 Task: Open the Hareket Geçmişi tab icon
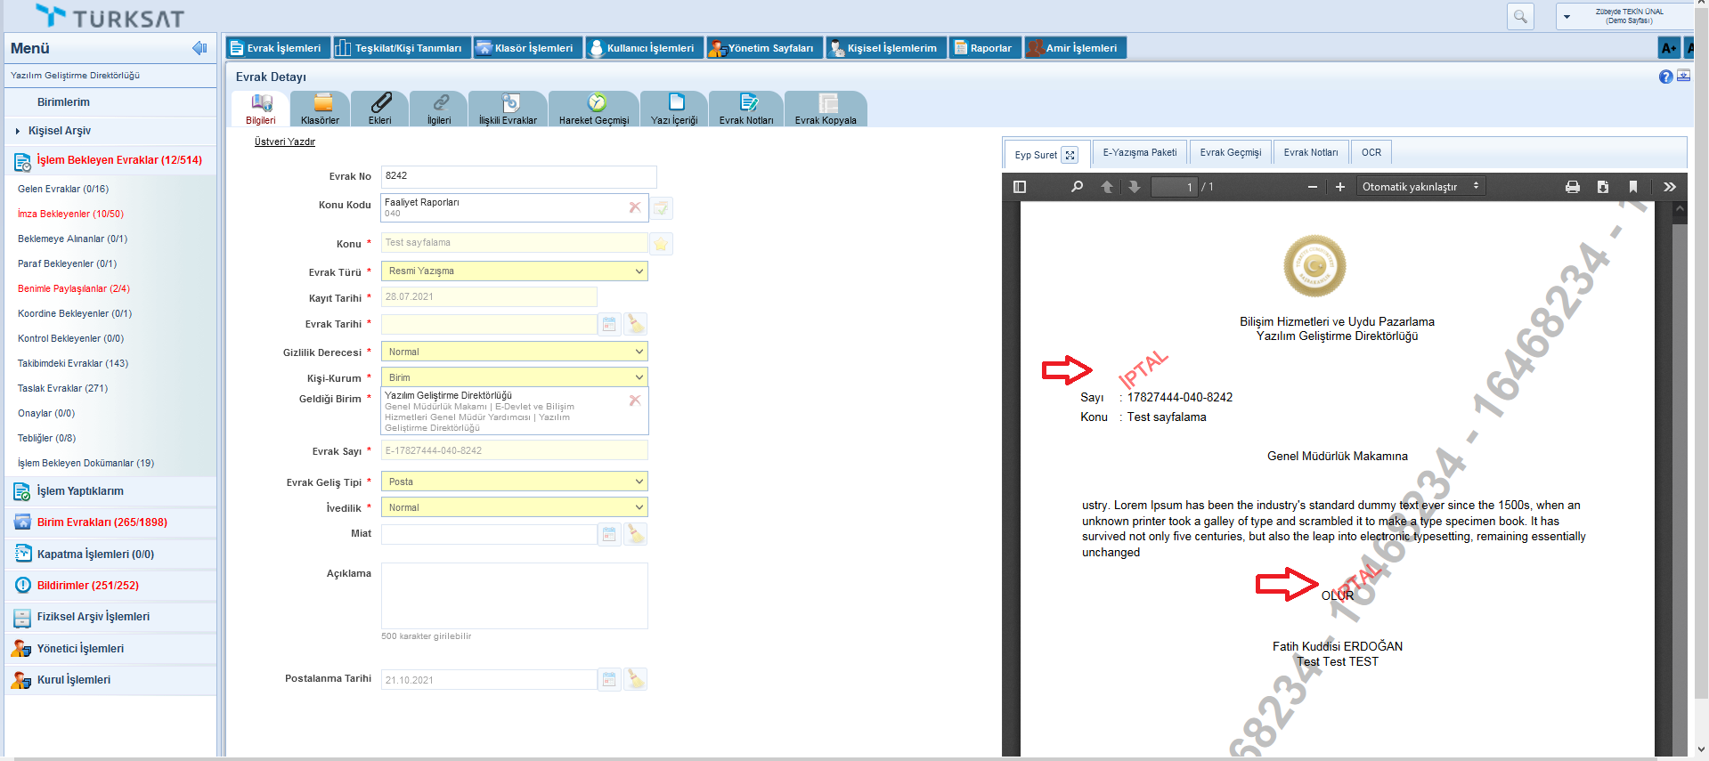click(597, 103)
